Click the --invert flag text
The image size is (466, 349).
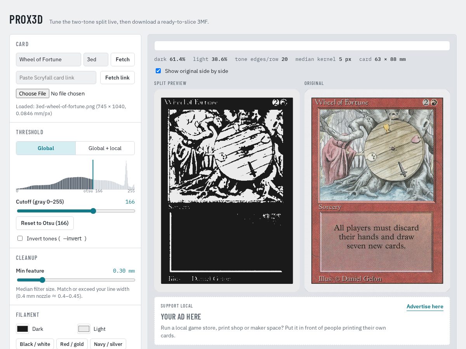tap(72, 238)
